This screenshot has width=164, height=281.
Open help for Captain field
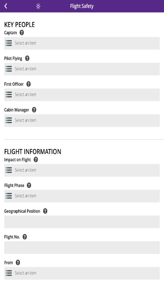click(x=22, y=33)
